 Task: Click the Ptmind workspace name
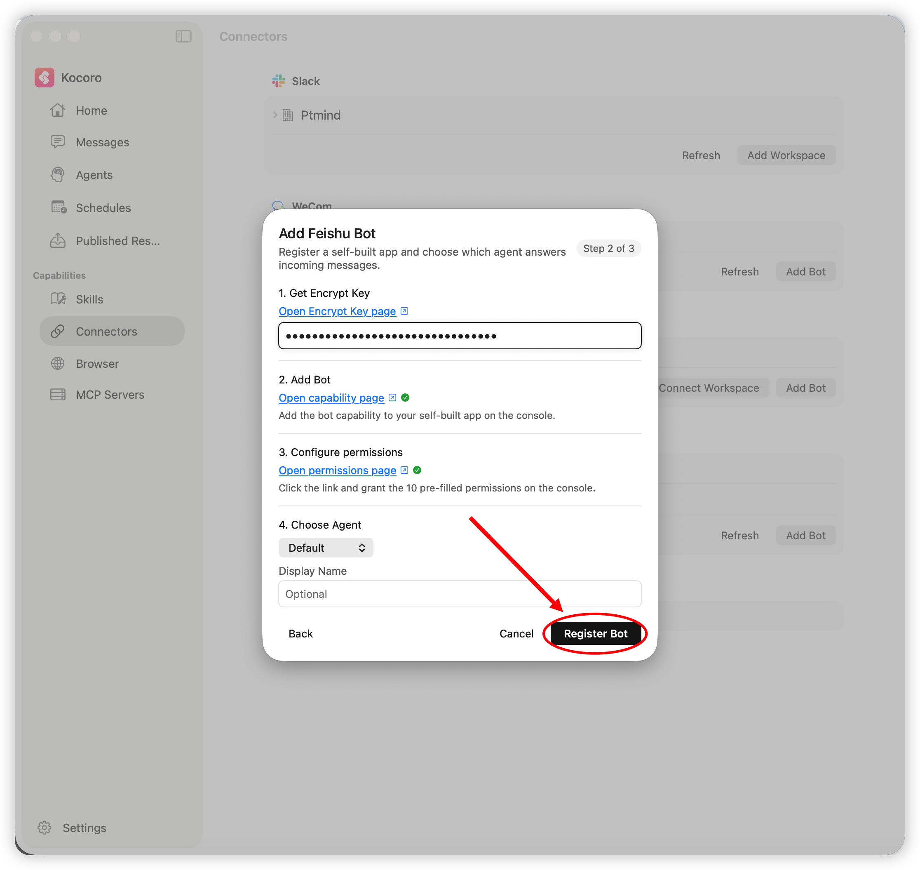click(321, 115)
